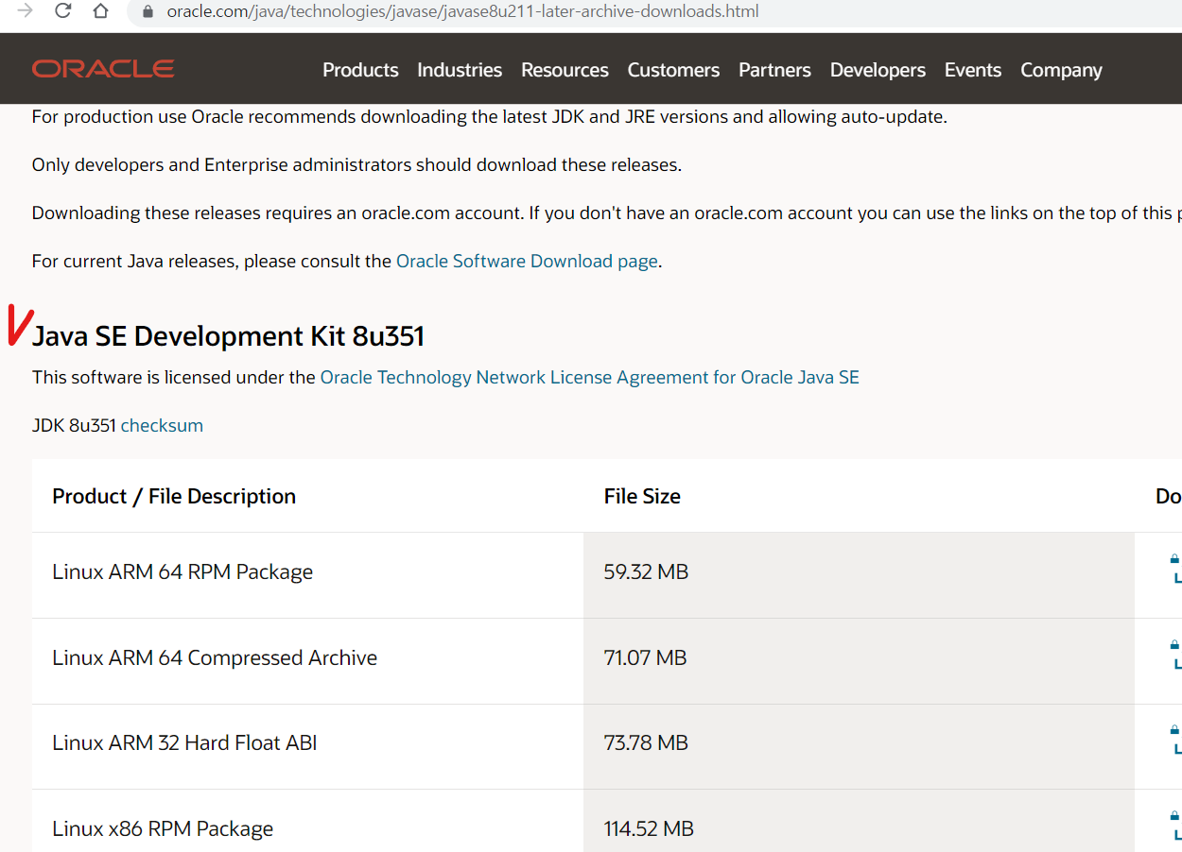Select the Linux ARM 64 Compressed Archive row
Viewport: 1182px width, 852px height.
click(x=607, y=661)
